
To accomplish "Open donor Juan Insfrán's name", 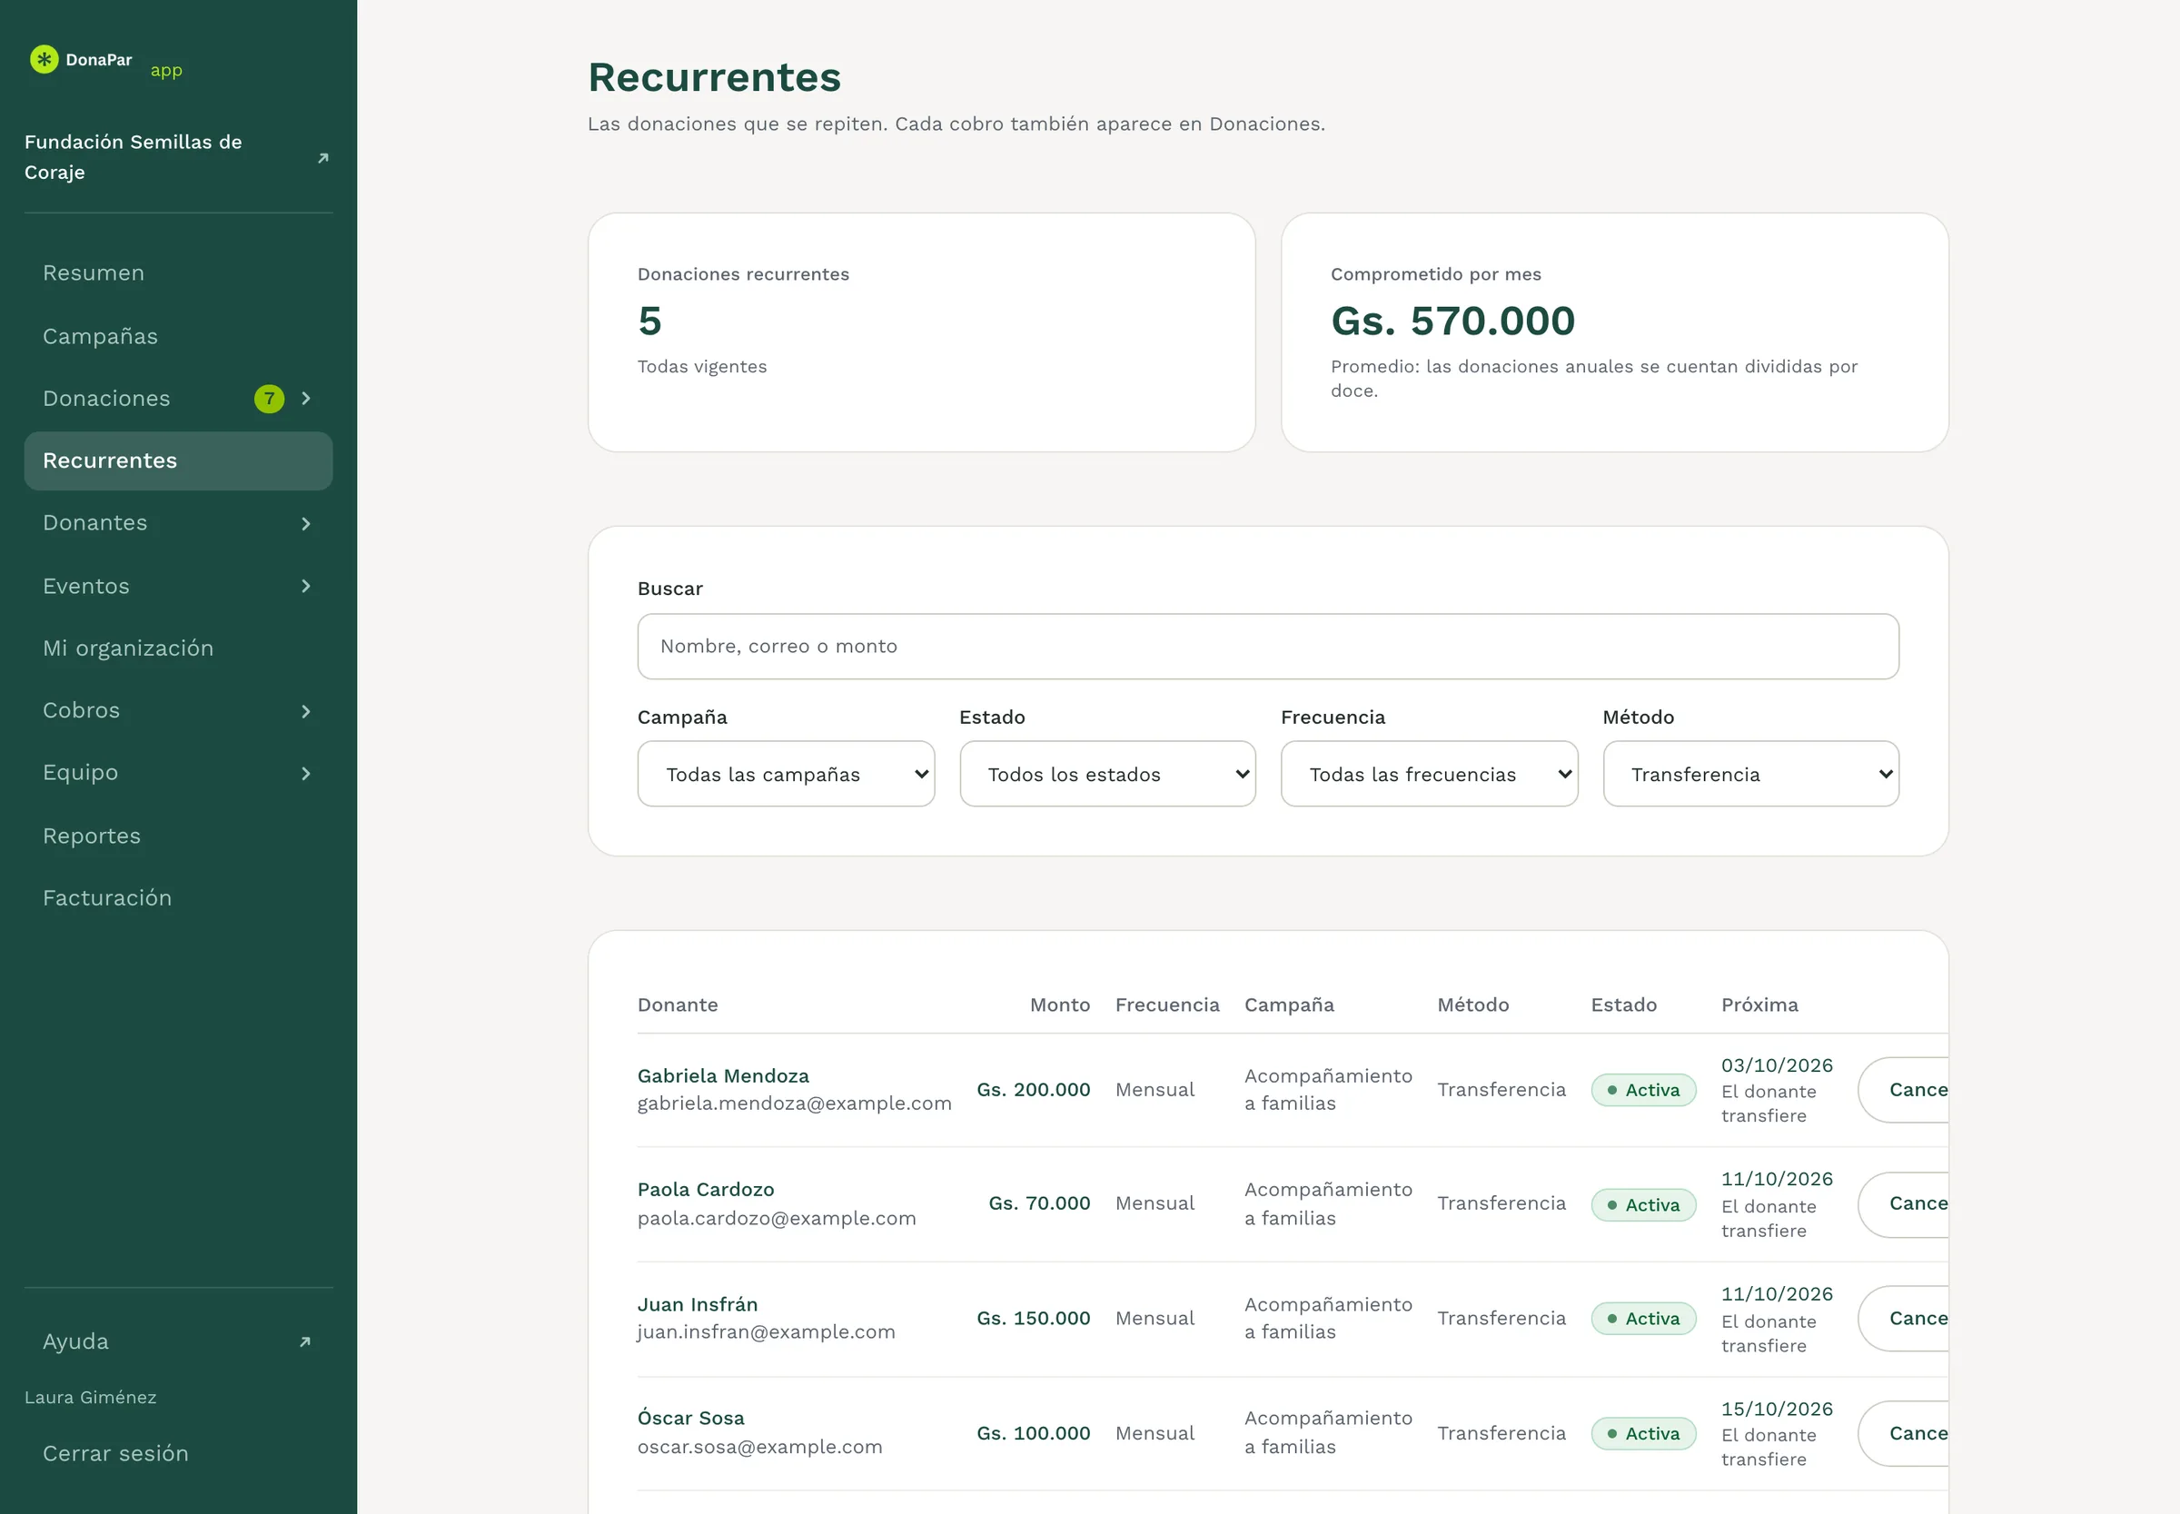I will point(698,1304).
